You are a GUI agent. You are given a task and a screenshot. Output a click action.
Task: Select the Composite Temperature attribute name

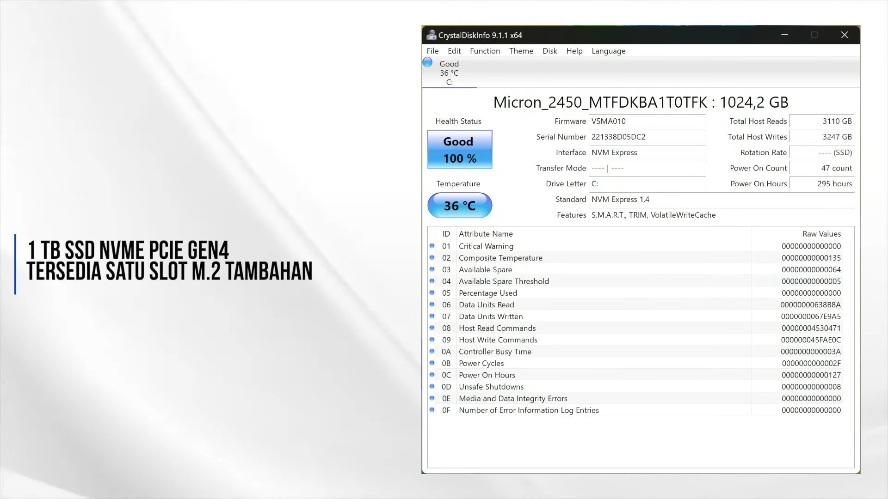click(500, 258)
